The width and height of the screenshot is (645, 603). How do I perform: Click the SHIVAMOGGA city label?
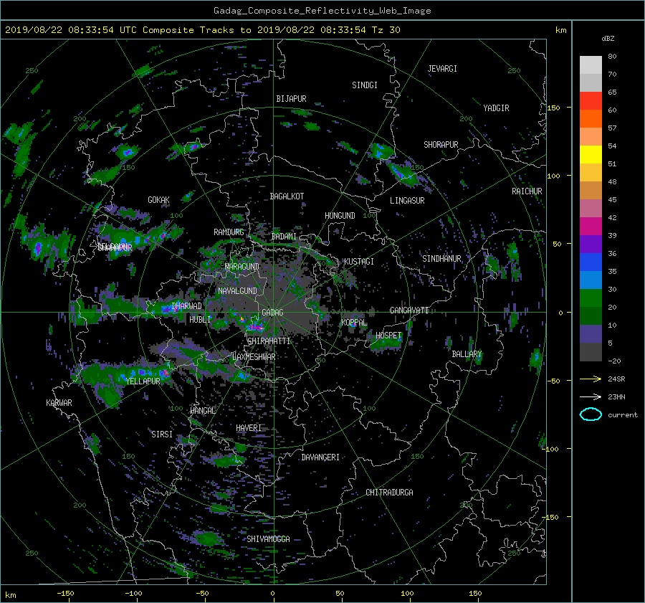pos(268,539)
